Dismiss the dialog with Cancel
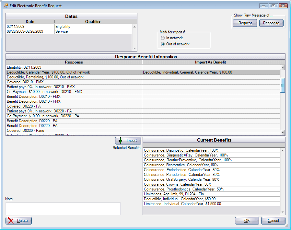Image resolution: width=291 pixels, height=230 pixels. click(x=273, y=221)
